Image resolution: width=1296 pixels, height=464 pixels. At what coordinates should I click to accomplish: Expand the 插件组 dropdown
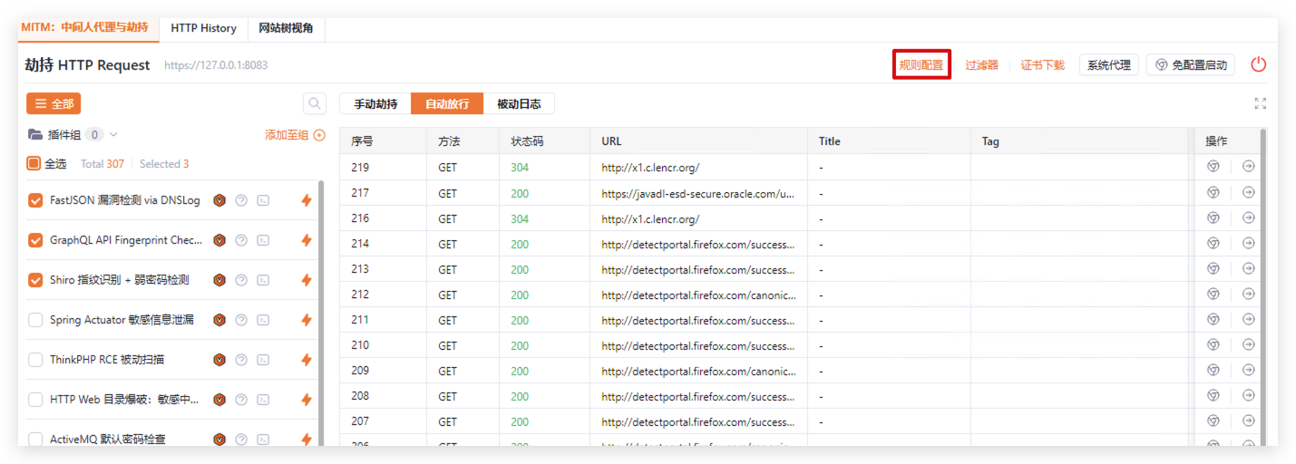point(113,135)
